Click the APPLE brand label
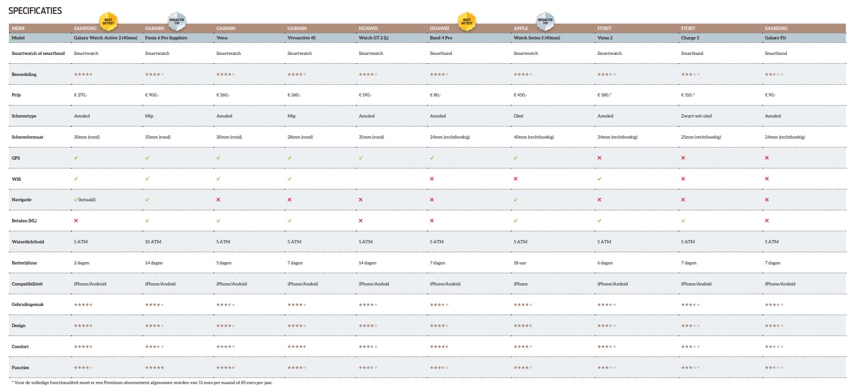Image resolution: width=850 pixels, height=388 pixels. [x=520, y=28]
